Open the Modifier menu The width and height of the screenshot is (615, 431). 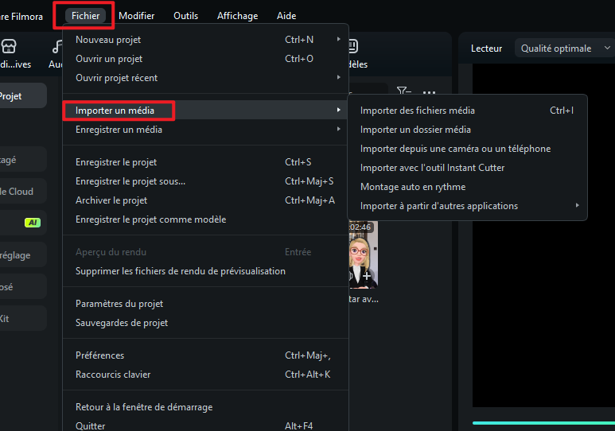[137, 16]
